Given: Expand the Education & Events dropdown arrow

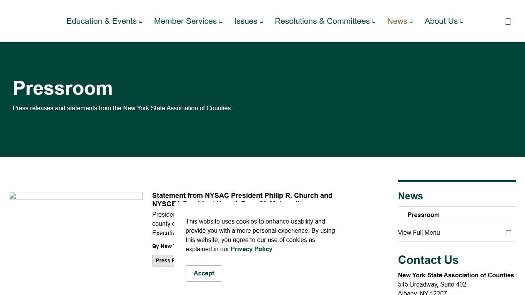Looking at the screenshot, I should 141,21.
